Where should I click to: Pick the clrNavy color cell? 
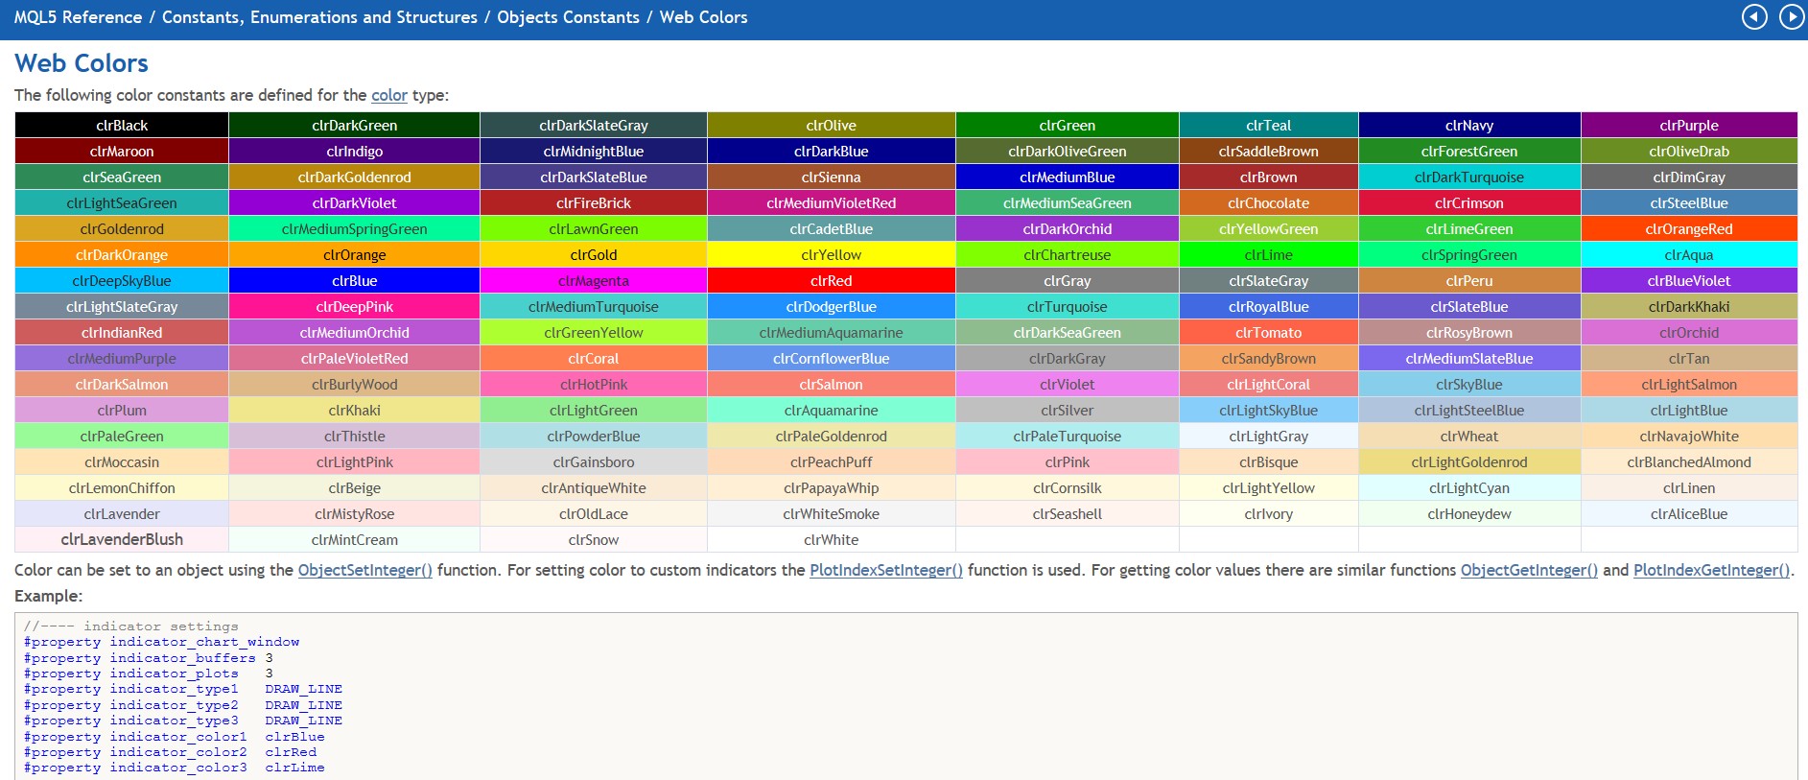[1468, 126]
